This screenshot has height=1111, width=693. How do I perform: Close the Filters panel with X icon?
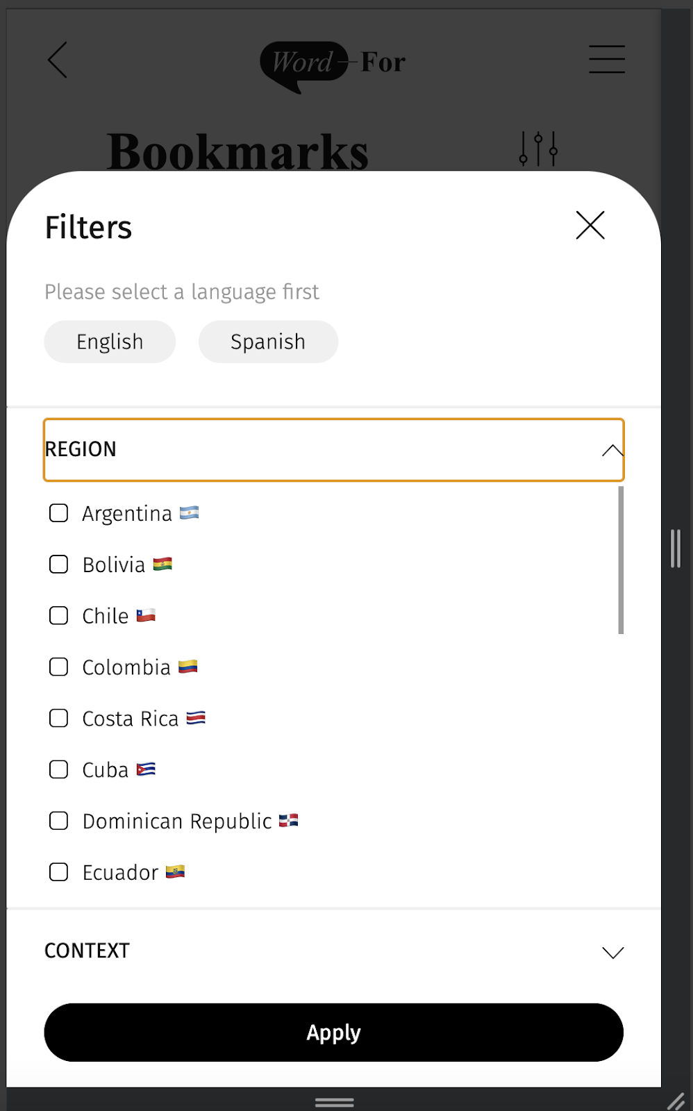[590, 226]
